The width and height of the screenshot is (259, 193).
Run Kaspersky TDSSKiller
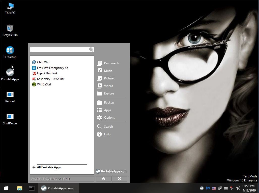[x=51, y=79]
